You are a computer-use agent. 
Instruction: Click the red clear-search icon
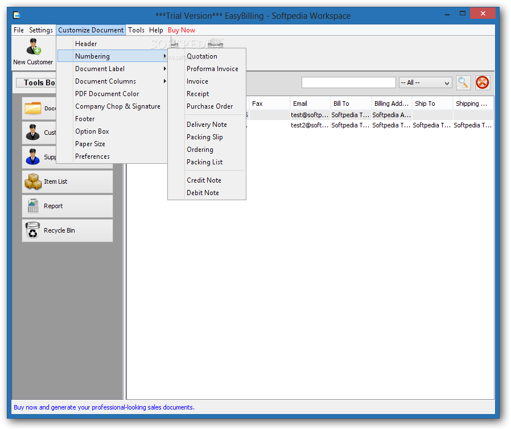pos(483,82)
